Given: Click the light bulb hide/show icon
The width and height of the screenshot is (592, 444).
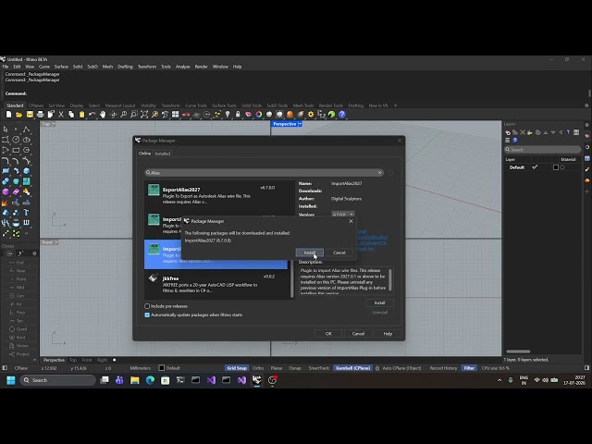Looking at the screenshot, I should [228, 115].
